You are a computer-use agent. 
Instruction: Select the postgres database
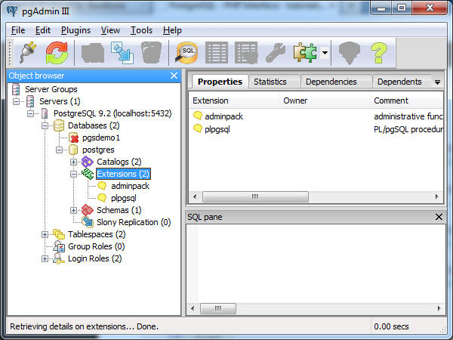coord(98,150)
